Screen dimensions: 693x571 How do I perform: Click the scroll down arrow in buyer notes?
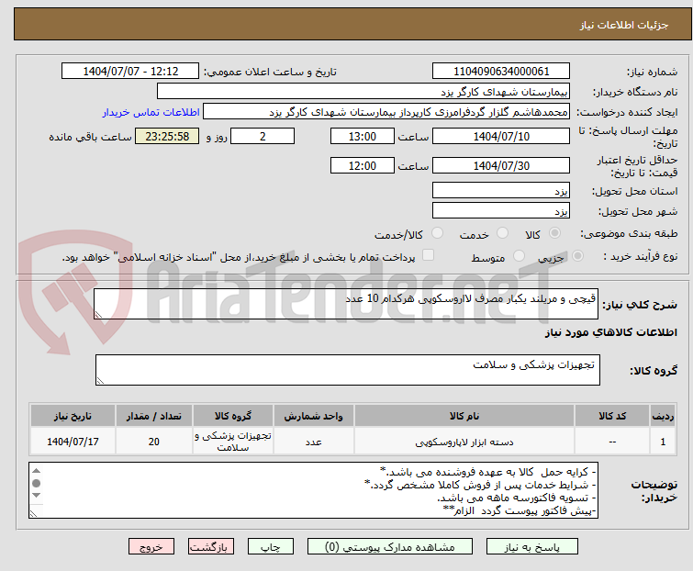coord(36,495)
